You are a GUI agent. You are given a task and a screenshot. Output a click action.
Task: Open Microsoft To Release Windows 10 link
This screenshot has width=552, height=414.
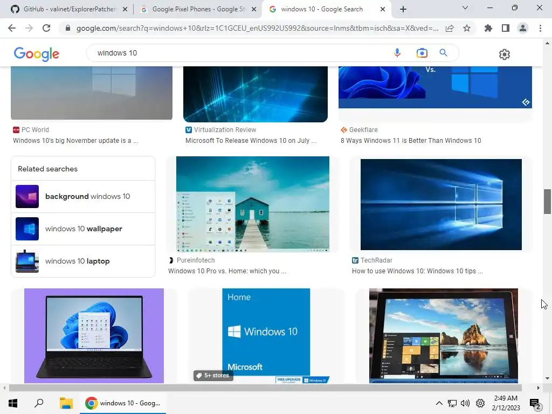click(x=251, y=141)
